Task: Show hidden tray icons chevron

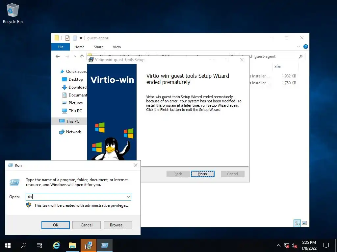Action: pos(278,245)
